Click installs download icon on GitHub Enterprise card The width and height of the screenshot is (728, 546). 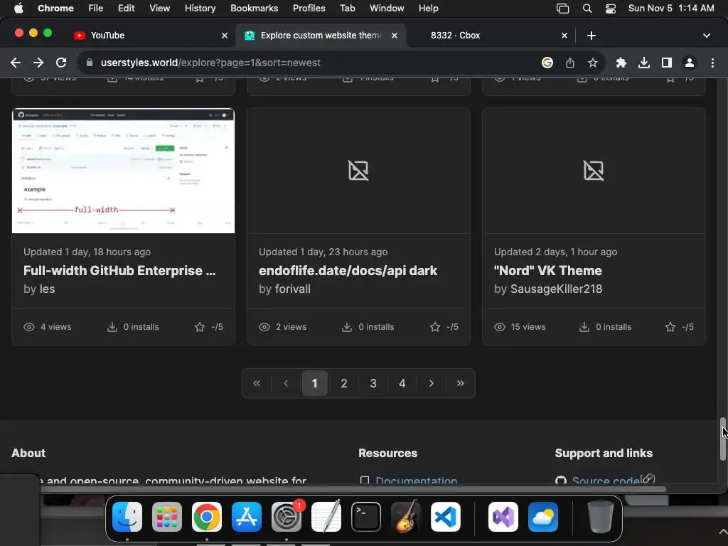point(112,327)
